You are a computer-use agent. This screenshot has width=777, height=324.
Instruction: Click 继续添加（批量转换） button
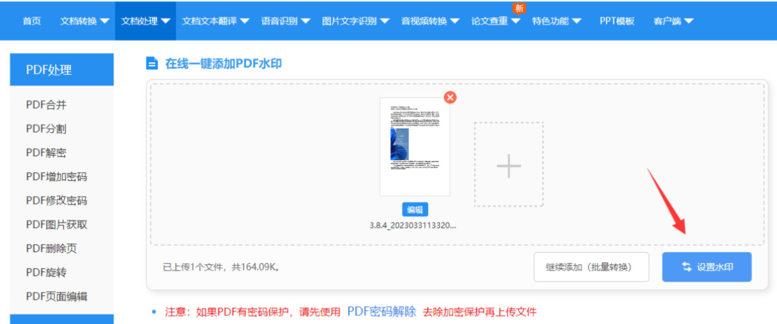point(591,267)
